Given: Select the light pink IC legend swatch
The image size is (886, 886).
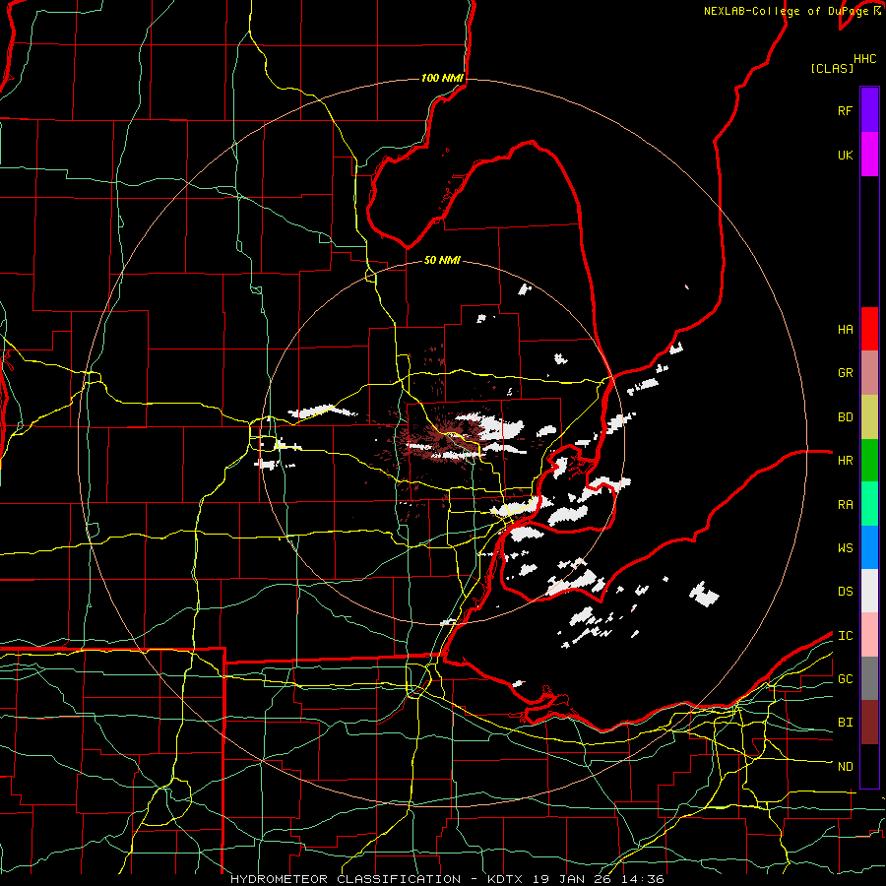Looking at the screenshot, I should coord(869,635).
